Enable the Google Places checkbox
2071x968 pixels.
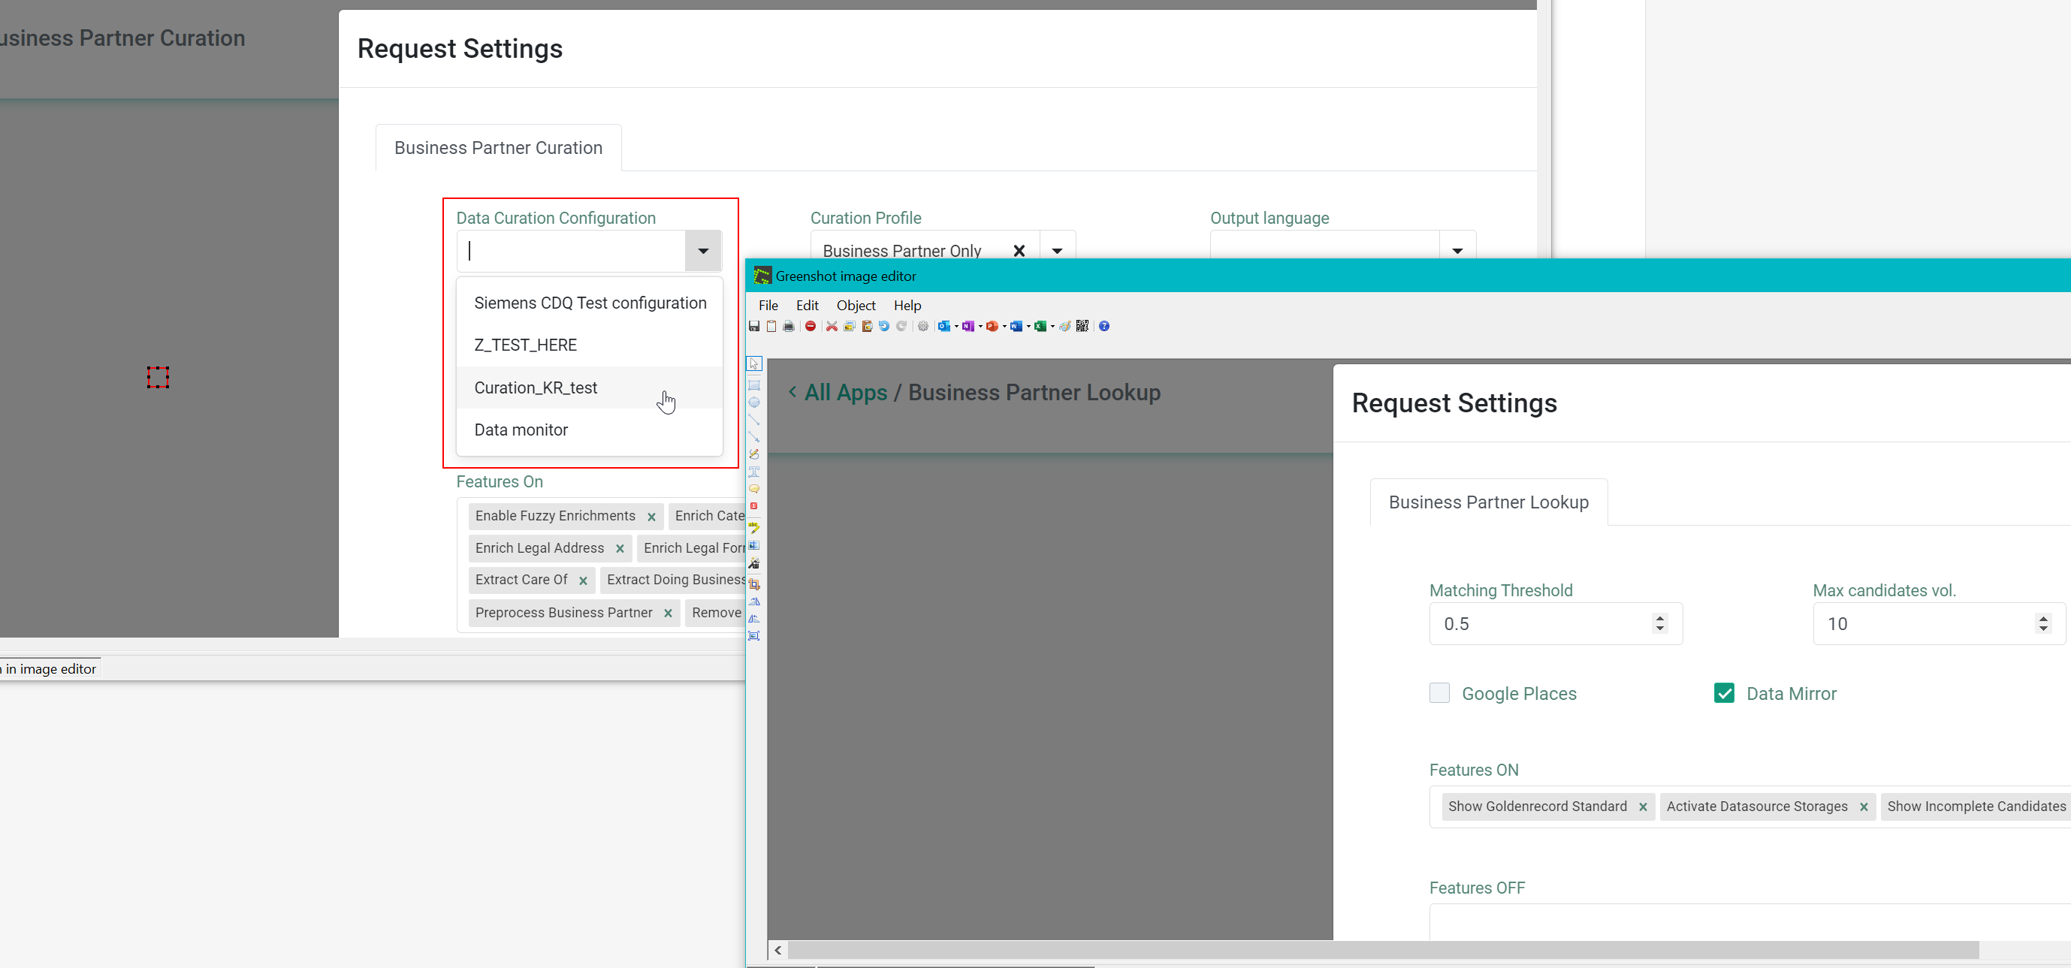click(x=1439, y=693)
